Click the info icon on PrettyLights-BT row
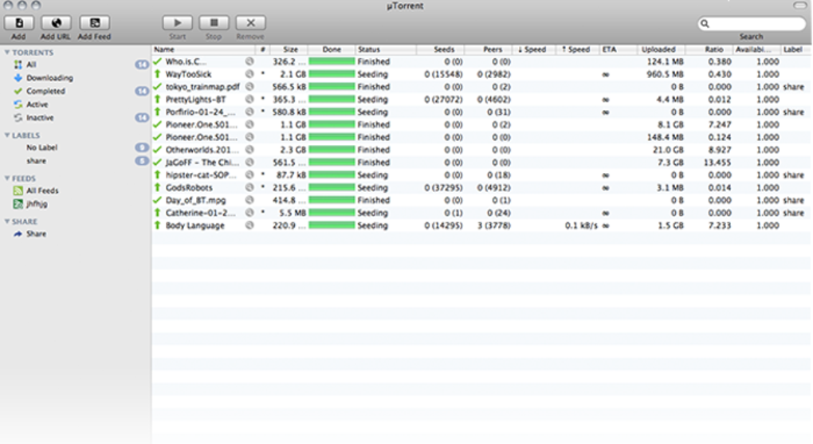The image size is (813, 444). tap(249, 99)
